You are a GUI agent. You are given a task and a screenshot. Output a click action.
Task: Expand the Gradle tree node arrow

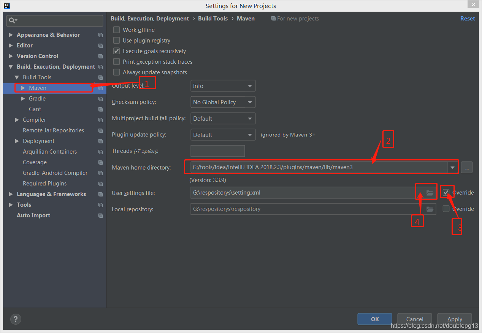(23, 99)
